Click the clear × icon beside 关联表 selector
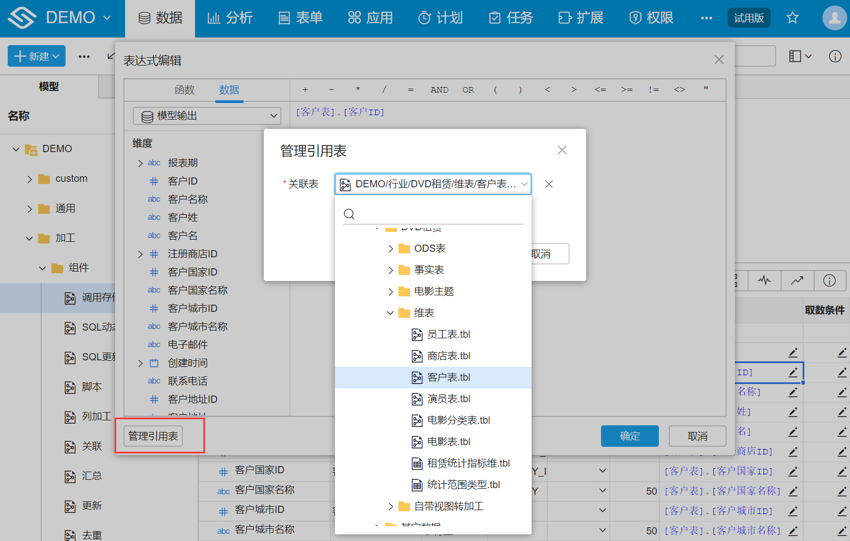Viewport: 850px width, 541px height. [549, 184]
